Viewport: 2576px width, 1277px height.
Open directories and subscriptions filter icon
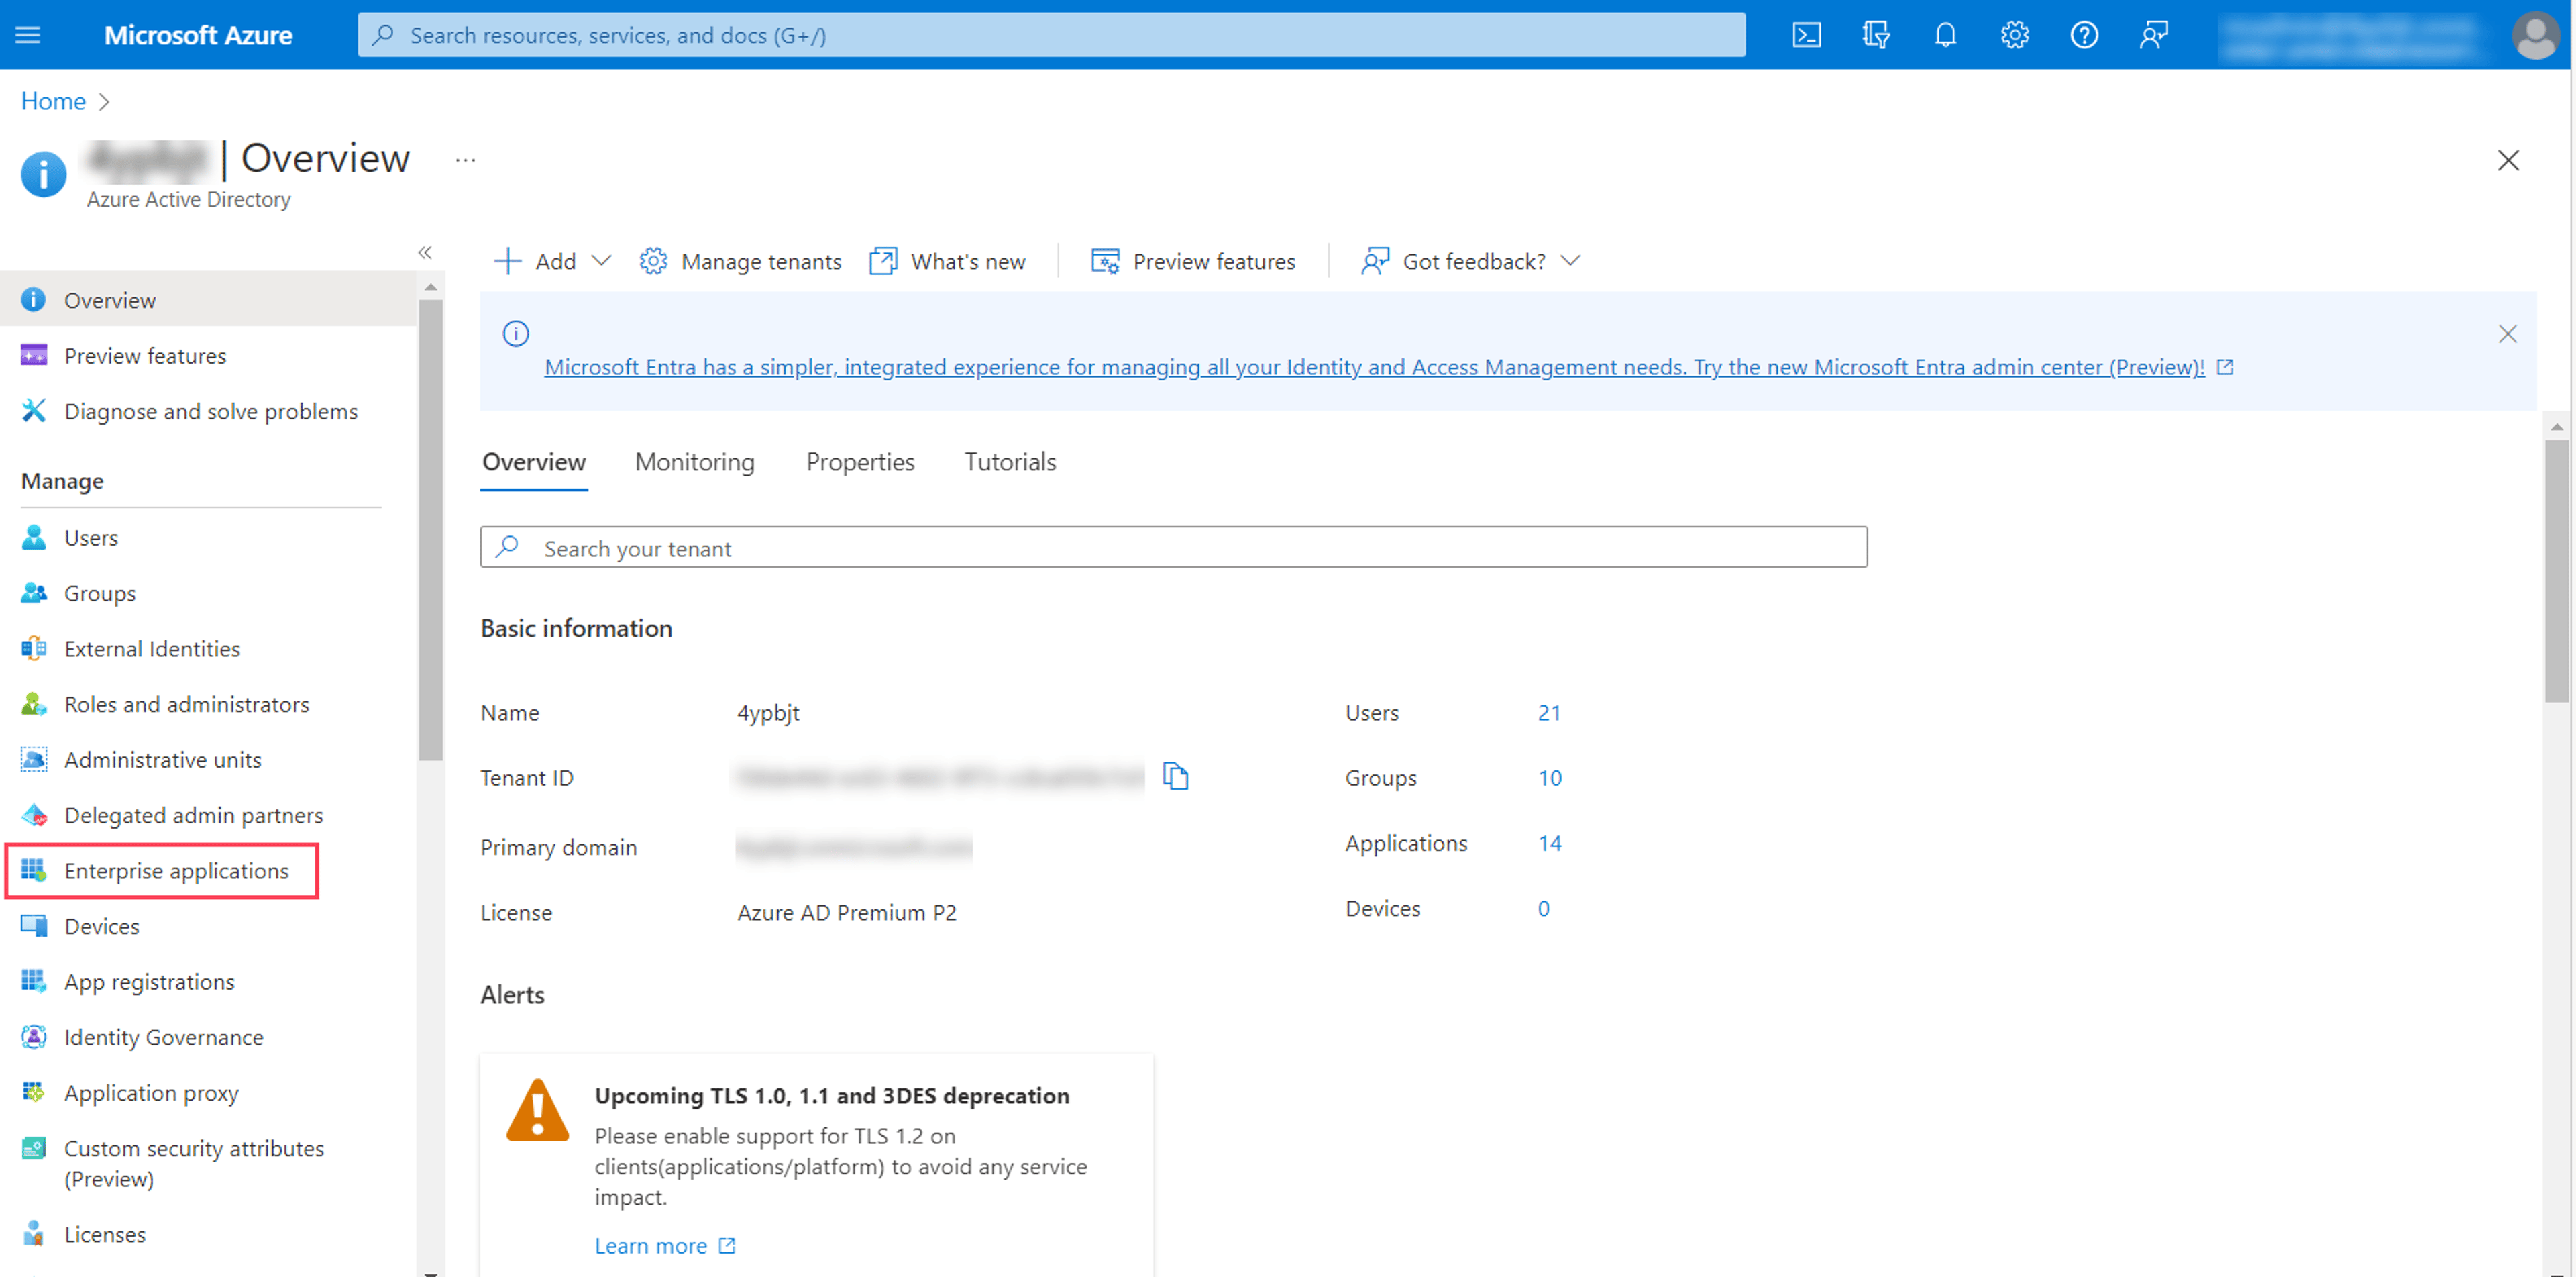coord(1876,35)
